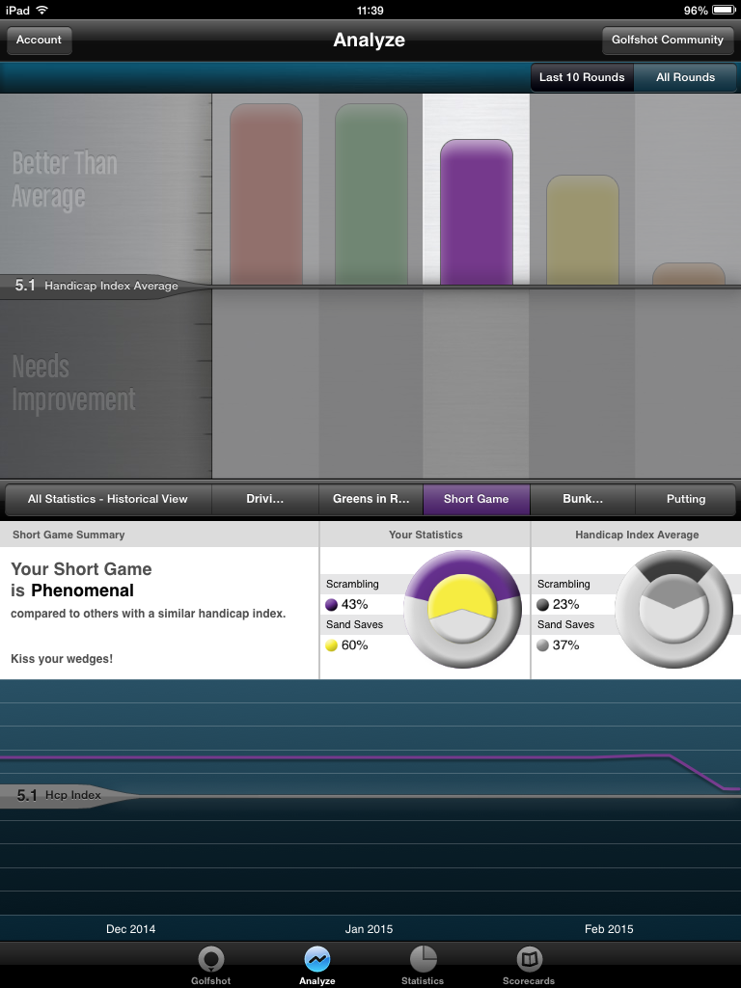This screenshot has height=988, width=741.
Task: Select the Short Game tab
Action: [x=477, y=499]
